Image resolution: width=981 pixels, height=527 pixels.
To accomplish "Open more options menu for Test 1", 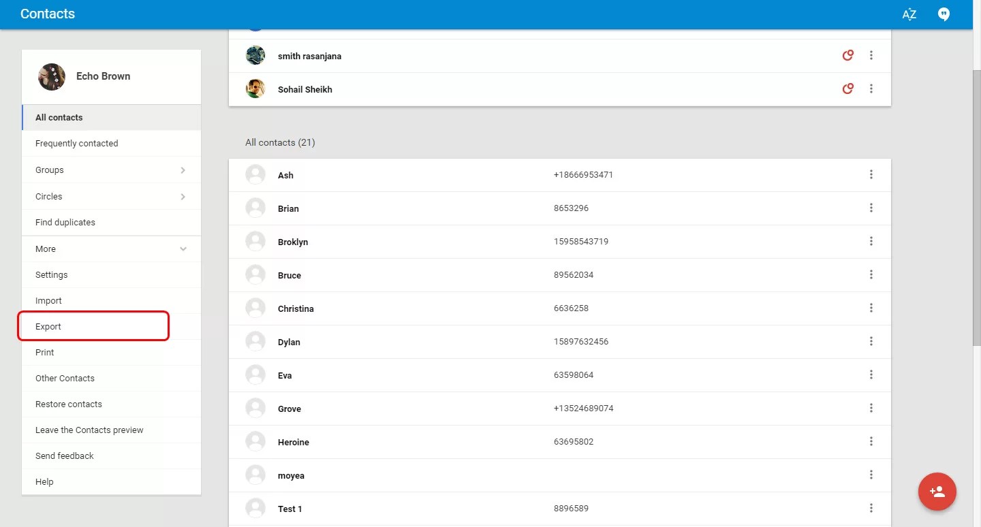I will 871,508.
